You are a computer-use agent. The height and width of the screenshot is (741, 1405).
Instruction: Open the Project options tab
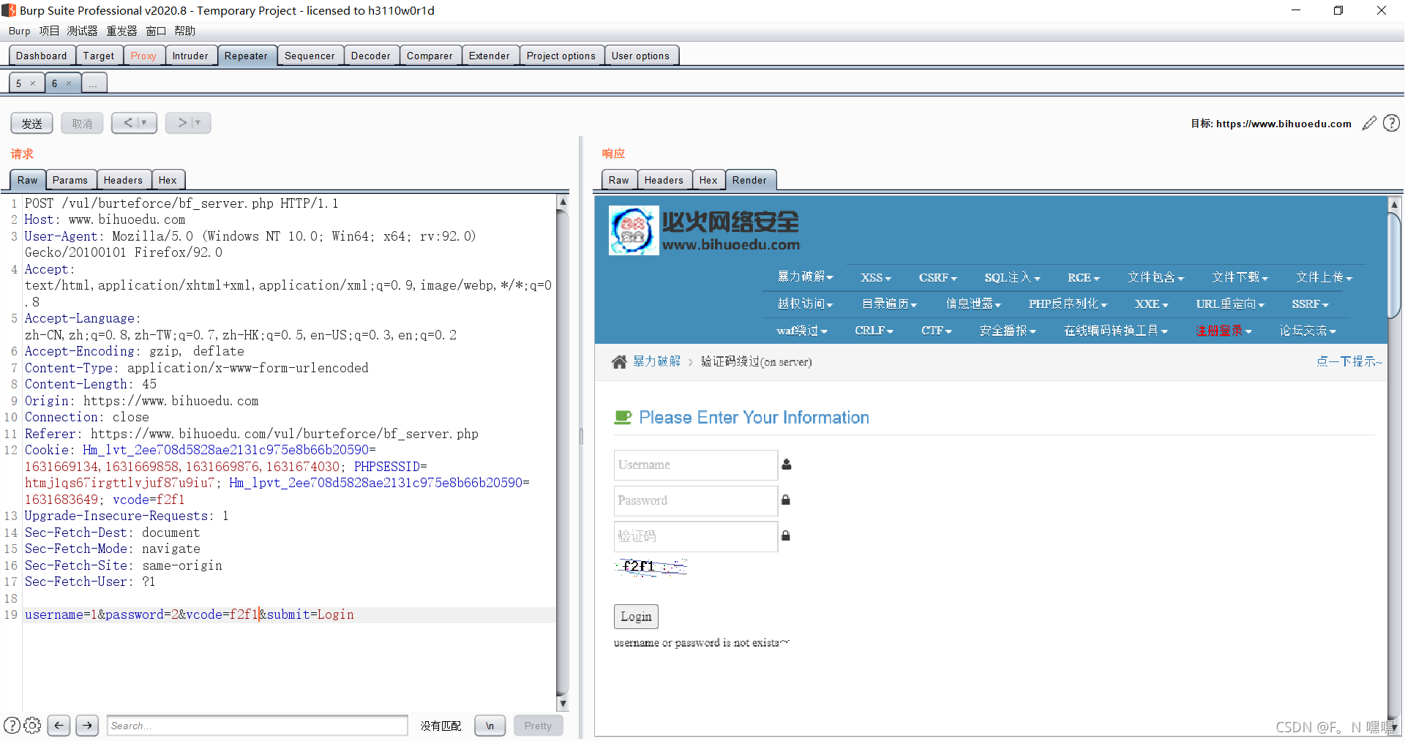pyautogui.click(x=561, y=56)
